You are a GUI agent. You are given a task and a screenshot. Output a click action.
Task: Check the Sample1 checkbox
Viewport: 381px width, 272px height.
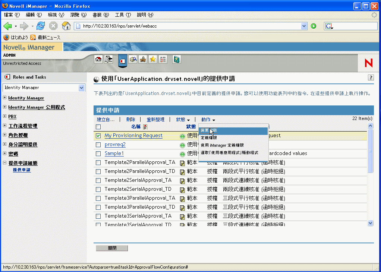point(98,154)
